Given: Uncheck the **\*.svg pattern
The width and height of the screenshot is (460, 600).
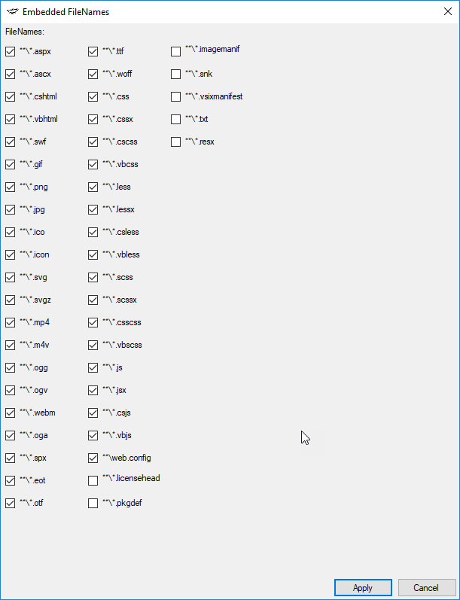Looking at the screenshot, I should (x=11, y=278).
